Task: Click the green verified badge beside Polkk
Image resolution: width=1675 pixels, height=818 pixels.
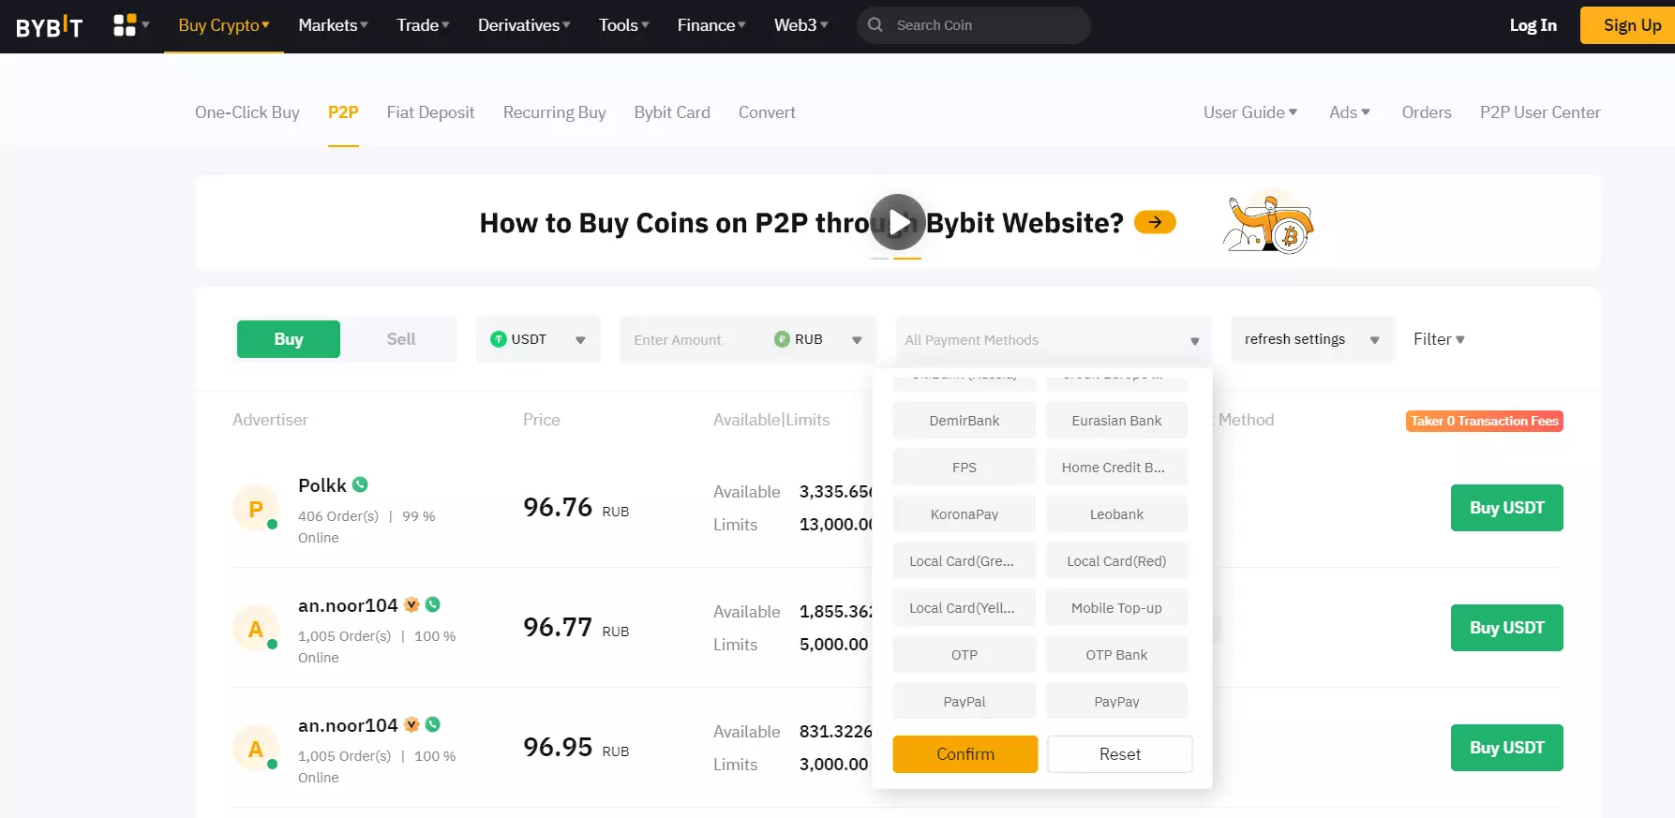Action: pyautogui.click(x=360, y=484)
